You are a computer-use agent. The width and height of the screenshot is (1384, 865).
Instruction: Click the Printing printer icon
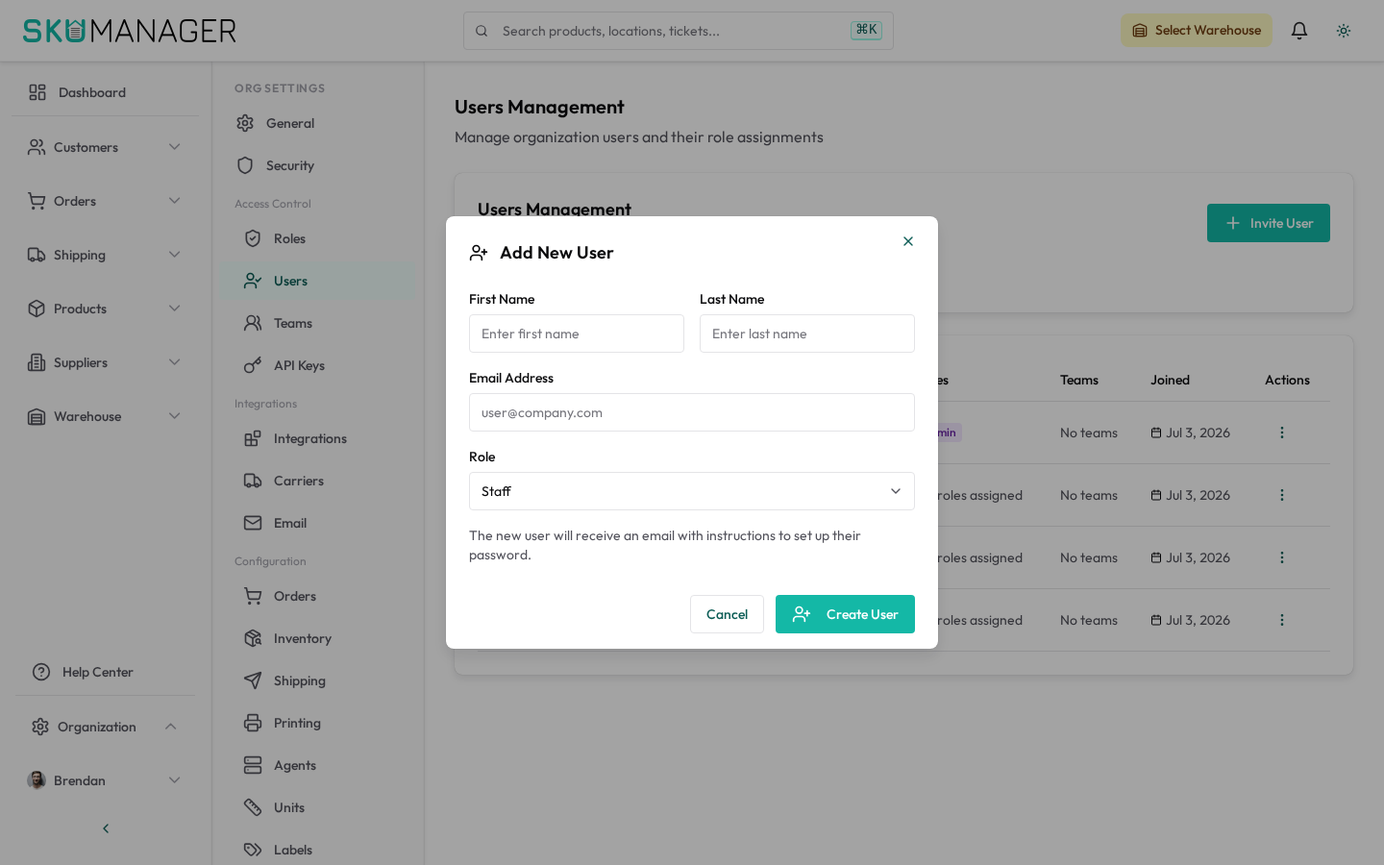click(253, 723)
